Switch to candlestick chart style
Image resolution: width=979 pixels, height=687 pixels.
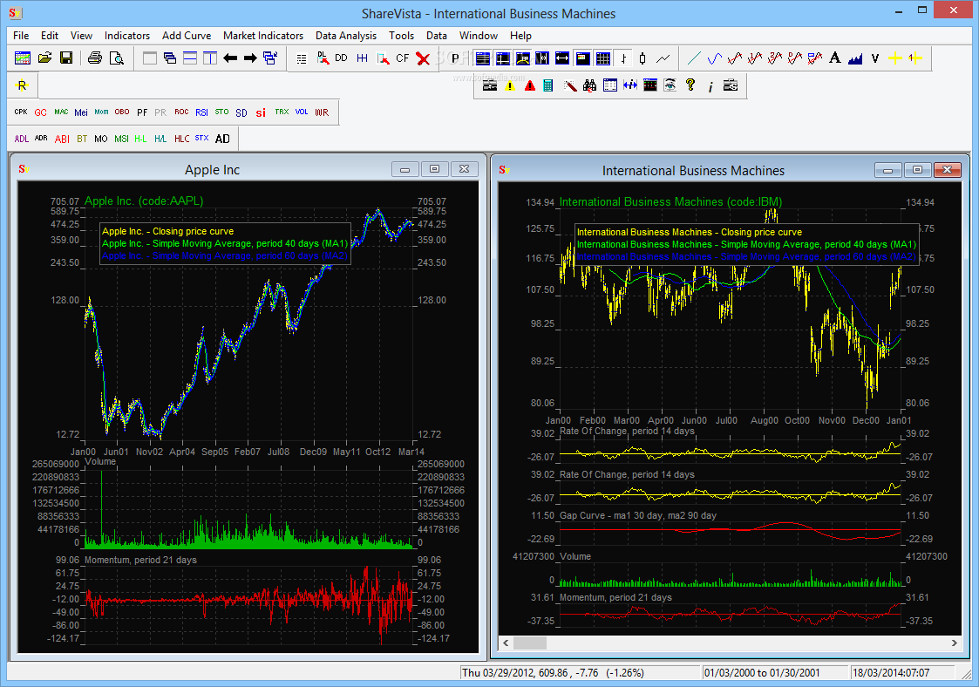[642, 58]
